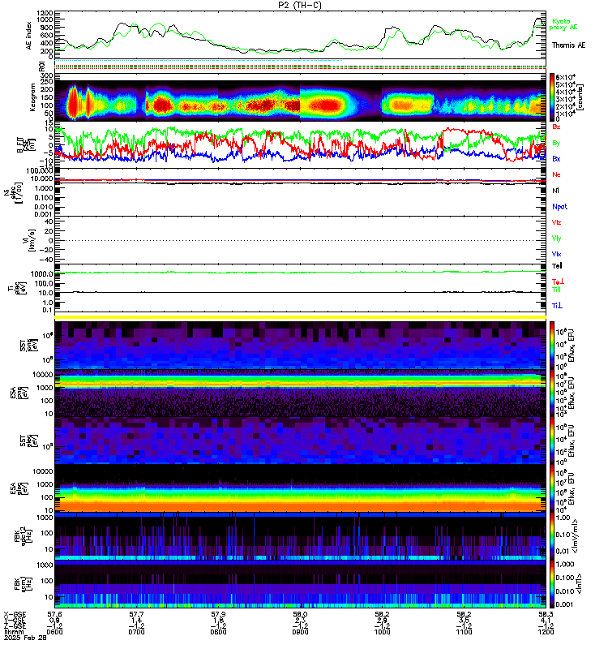Click the "AE index" vertical axis label
Image resolution: width=608 pixels, height=649 pixels.
click(29, 36)
